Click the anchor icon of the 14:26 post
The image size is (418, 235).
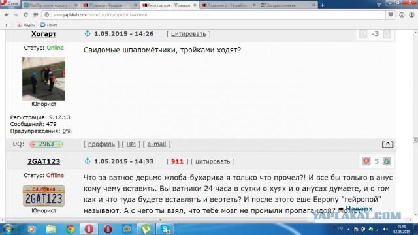pyautogui.click(x=88, y=33)
